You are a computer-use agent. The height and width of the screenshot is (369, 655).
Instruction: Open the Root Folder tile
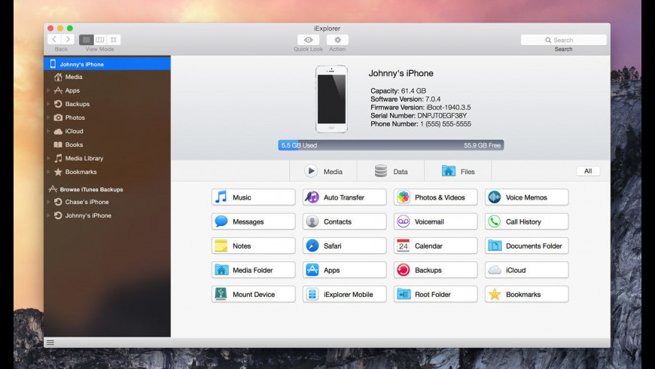pyautogui.click(x=435, y=294)
